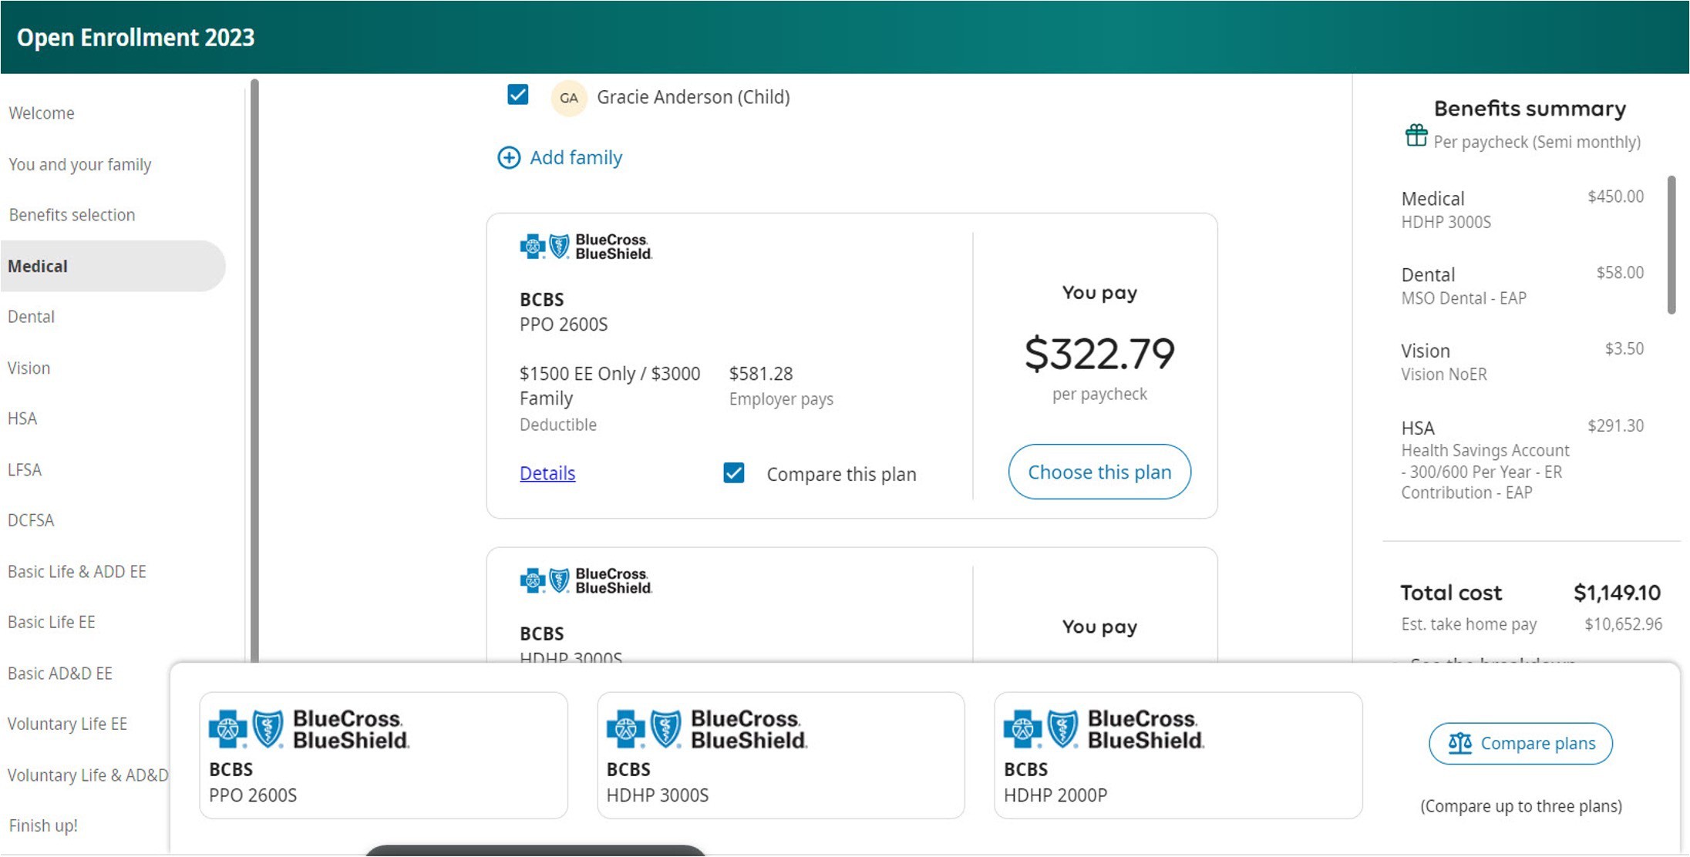The height and width of the screenshot is (857, 1690).
Task: Click the Compare plans button
Action: [1520, 743]
